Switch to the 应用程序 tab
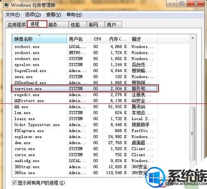 tap(17, 25)
